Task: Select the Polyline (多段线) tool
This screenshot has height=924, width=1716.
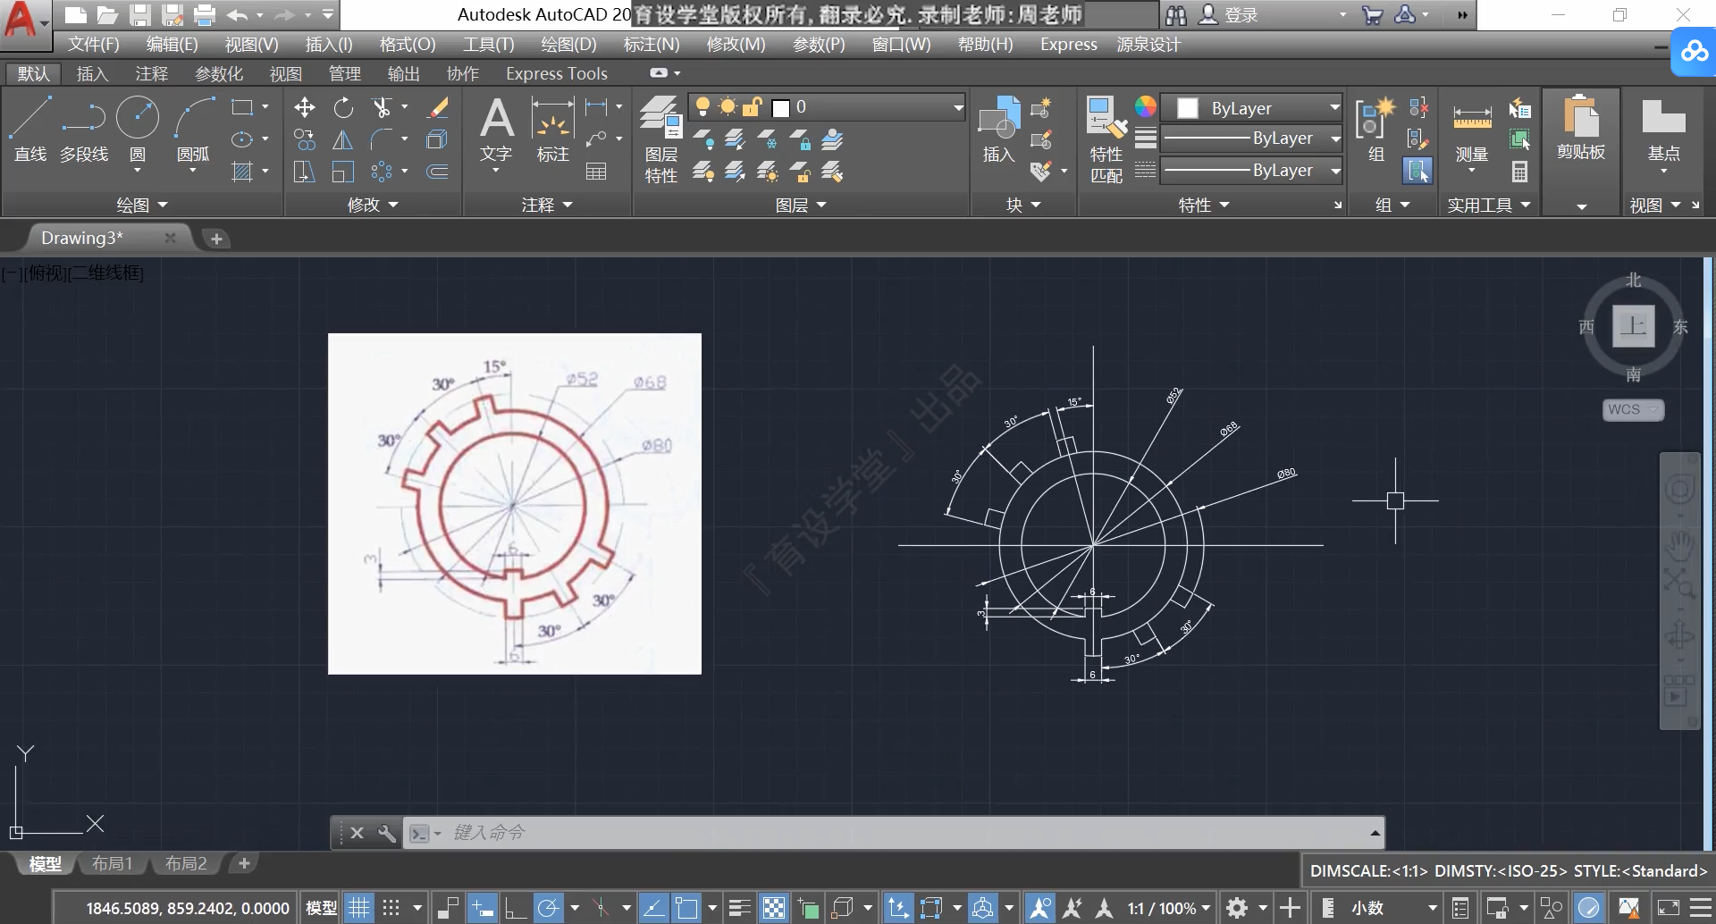Action: pos(84,129)
